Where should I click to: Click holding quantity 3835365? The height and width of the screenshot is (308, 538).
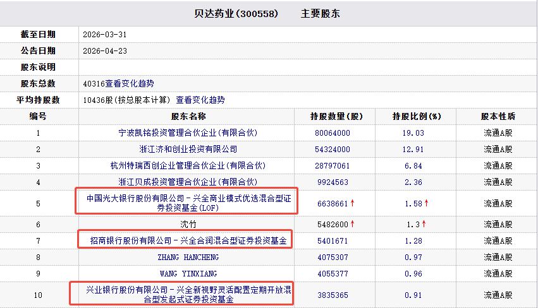333,295
